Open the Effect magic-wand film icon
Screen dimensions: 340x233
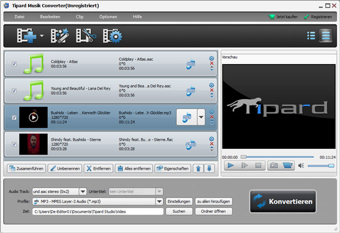[x=59, y=35]
